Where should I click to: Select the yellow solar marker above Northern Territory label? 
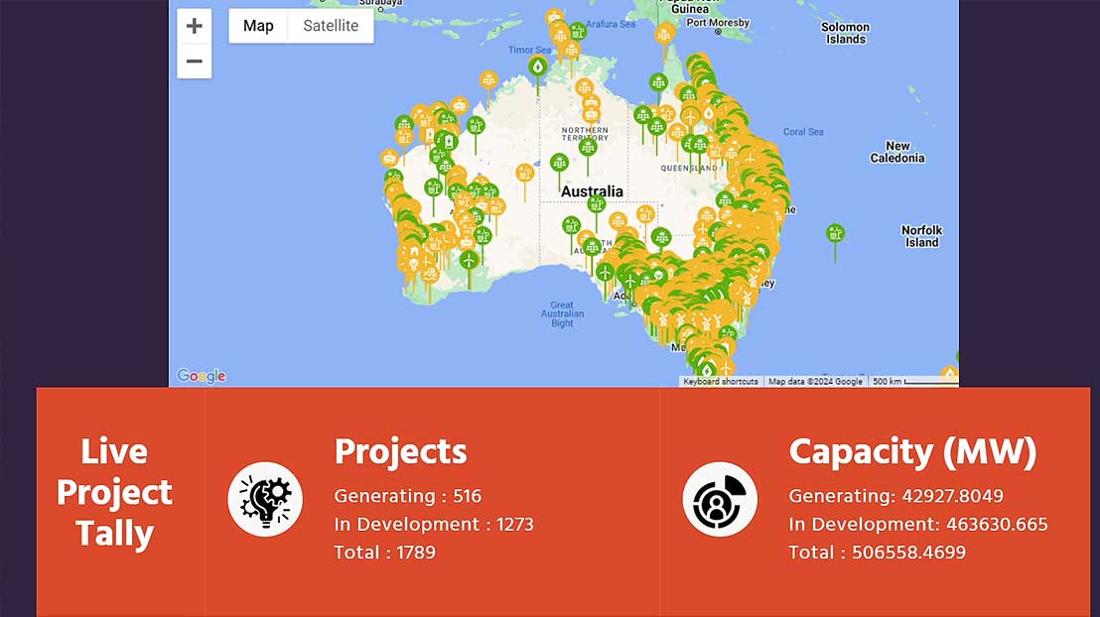[584, 87]
